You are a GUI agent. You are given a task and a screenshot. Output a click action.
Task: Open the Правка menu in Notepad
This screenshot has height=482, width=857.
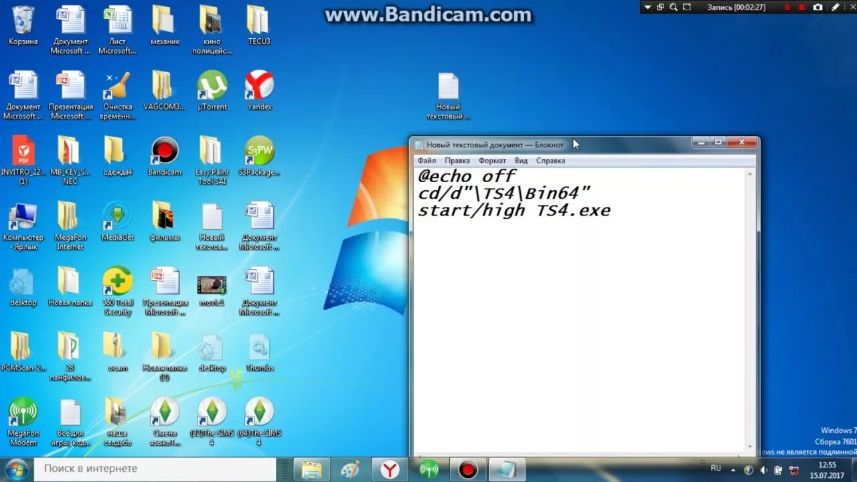(457, 161)
